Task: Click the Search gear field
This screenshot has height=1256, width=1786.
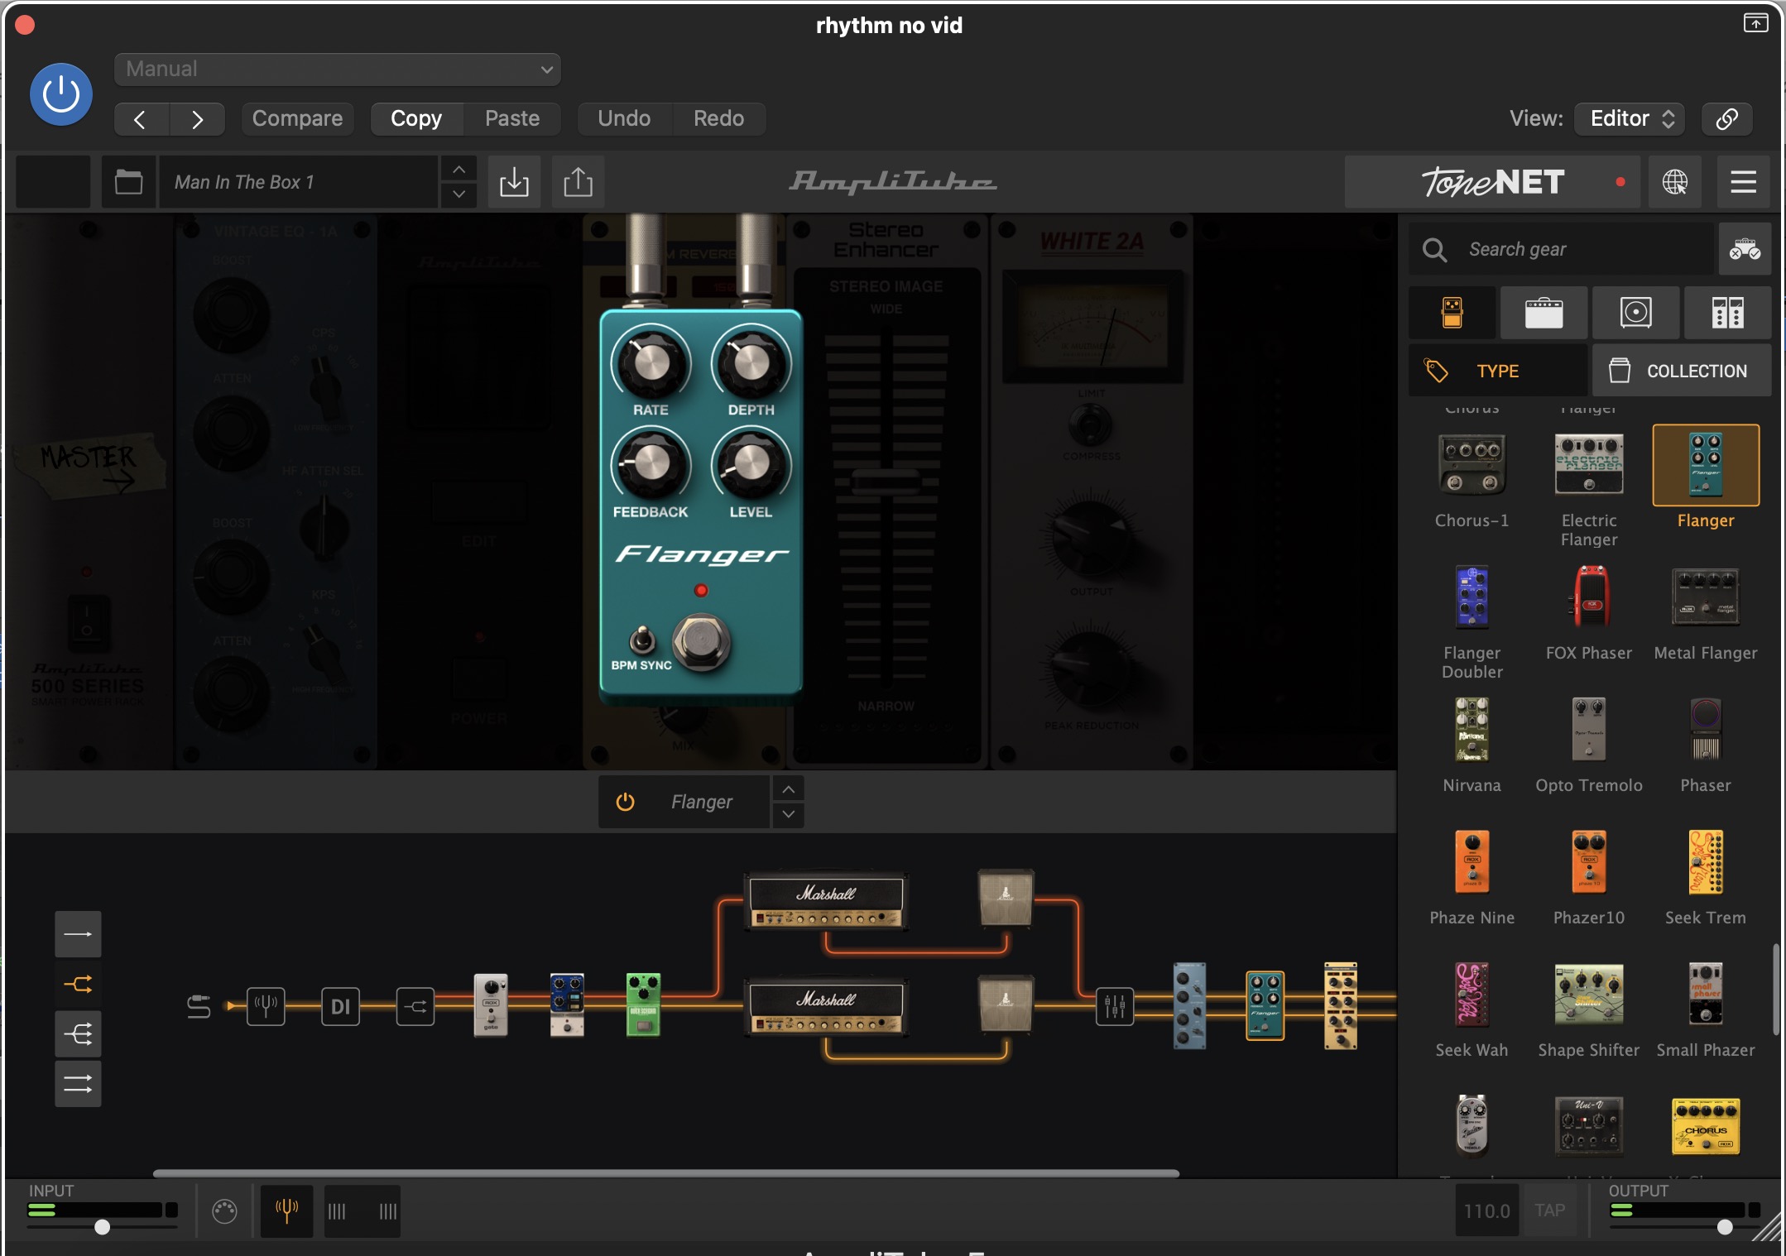Action: click(1561, 249)
